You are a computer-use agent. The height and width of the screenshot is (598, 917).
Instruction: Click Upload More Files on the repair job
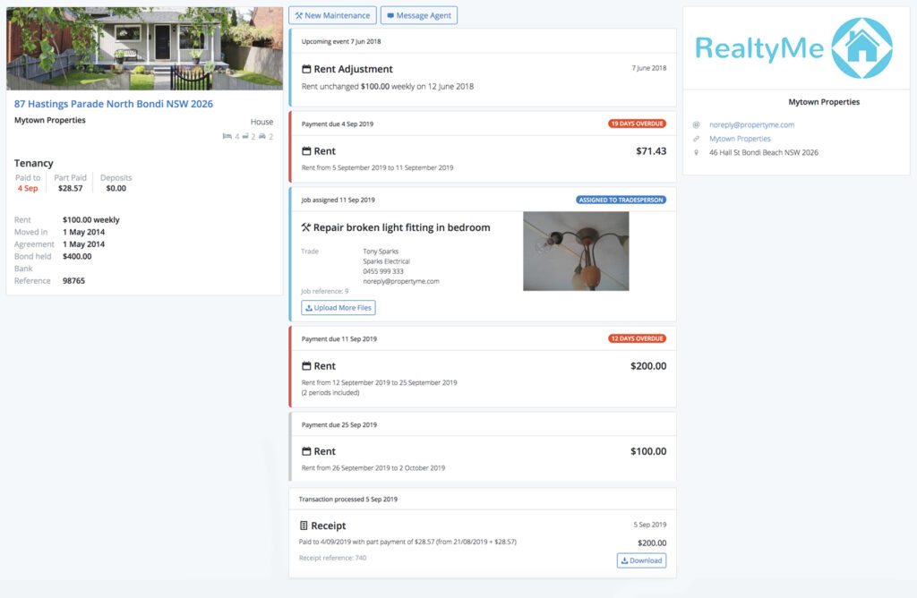[x=338, y=307]
